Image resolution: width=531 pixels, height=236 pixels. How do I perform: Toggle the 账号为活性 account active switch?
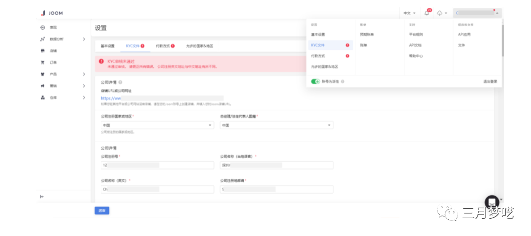point(315,81)
